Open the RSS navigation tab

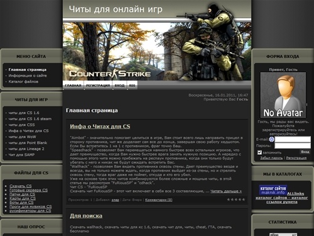(132, 86)
